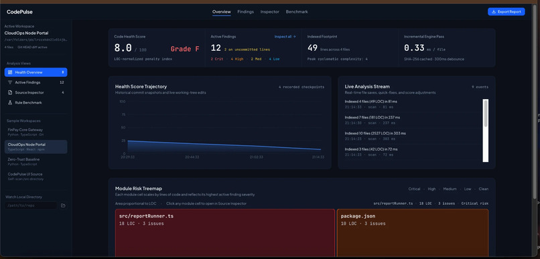The height and width of the screenshot is (259, 540).
Task: Click the Medium legend entry
Action: (x=450, y=189)
